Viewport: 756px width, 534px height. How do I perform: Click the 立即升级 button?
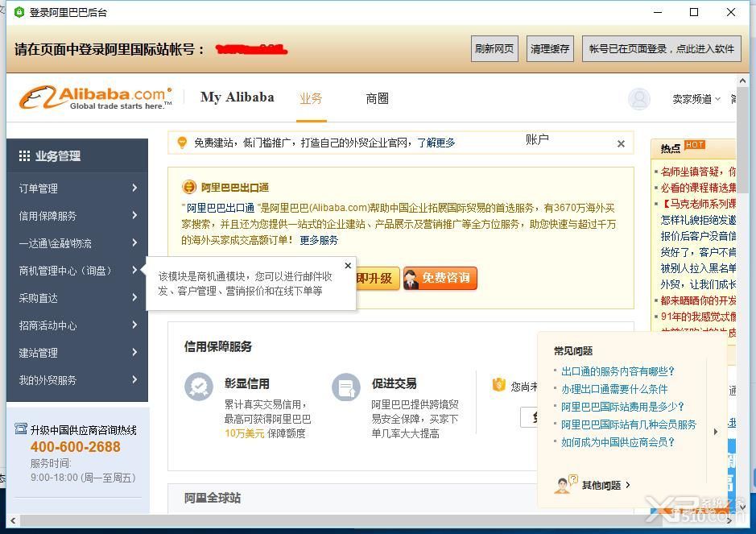378,279
